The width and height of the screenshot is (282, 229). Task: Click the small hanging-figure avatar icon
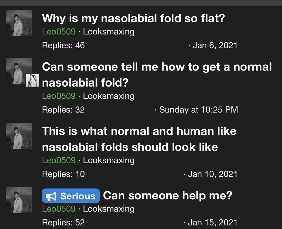click(32, 81)
